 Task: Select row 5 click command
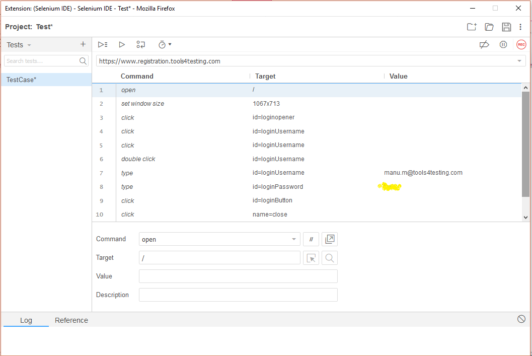307,145
